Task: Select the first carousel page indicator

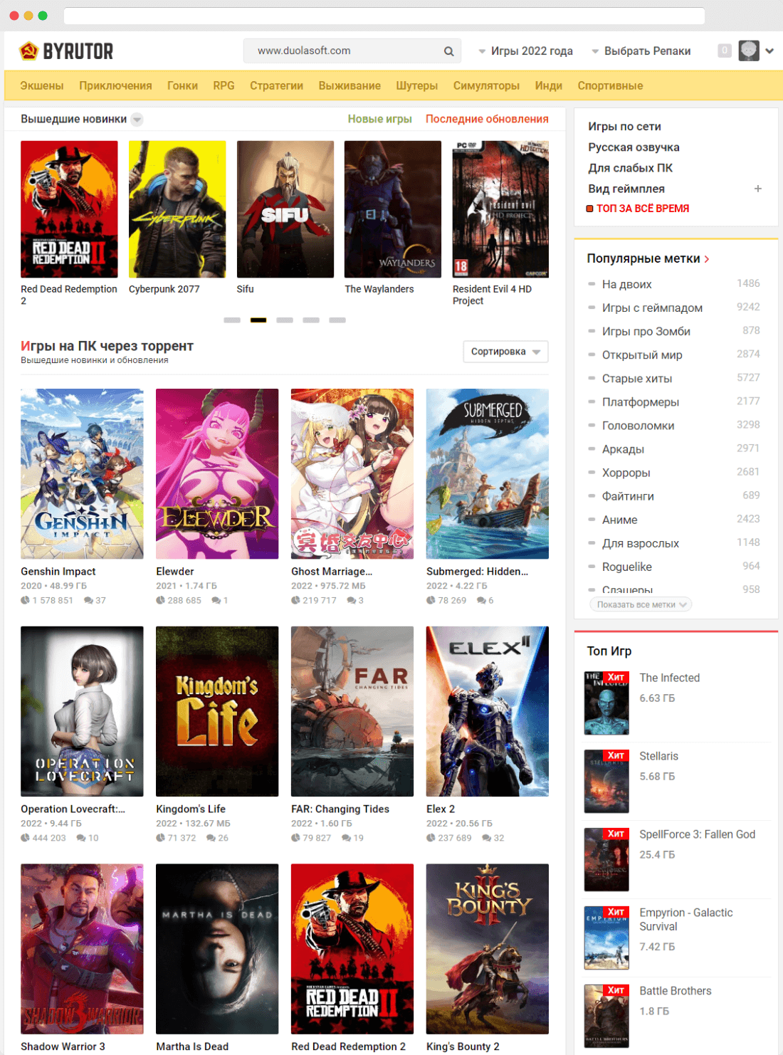Action: pos(232,320)
